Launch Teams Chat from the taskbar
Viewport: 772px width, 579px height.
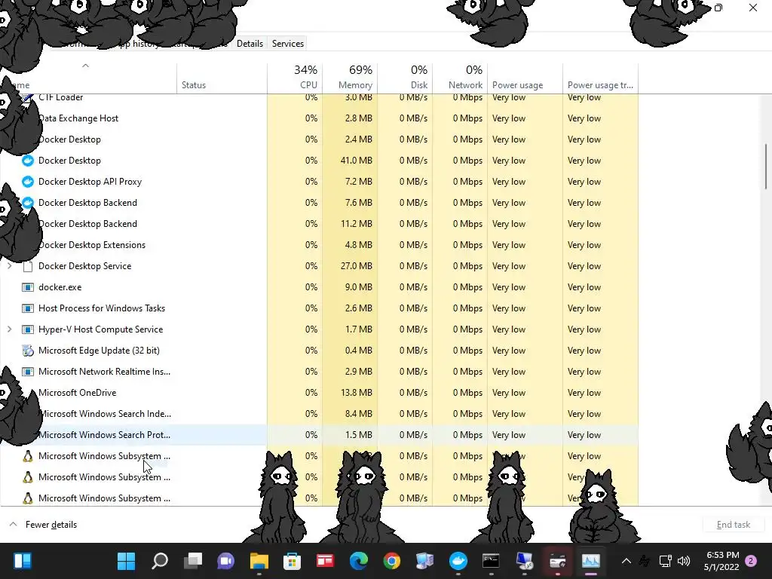226,561
